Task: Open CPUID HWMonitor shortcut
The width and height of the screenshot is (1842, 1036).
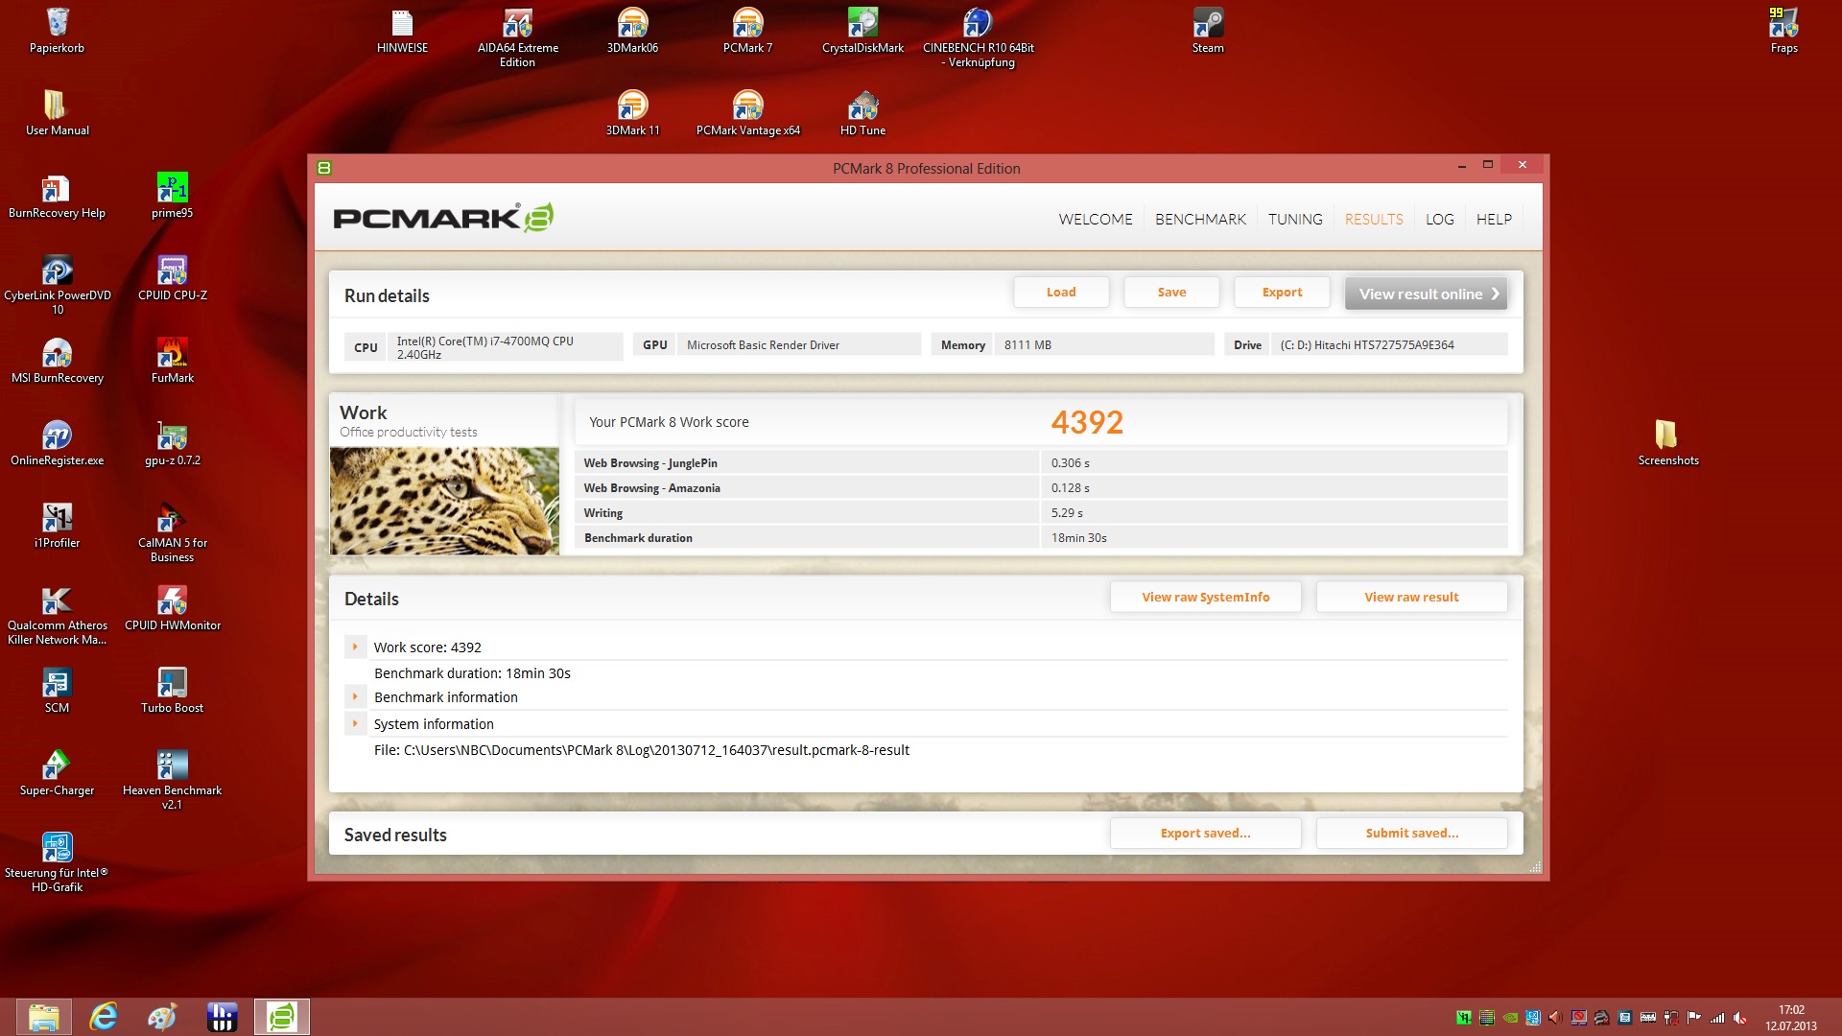Action: coord(172,607)
